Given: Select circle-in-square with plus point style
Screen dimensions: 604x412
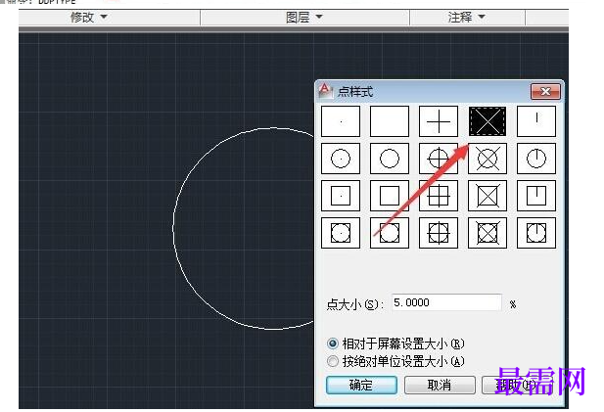Looking at the screenshot, I should 439,233.
